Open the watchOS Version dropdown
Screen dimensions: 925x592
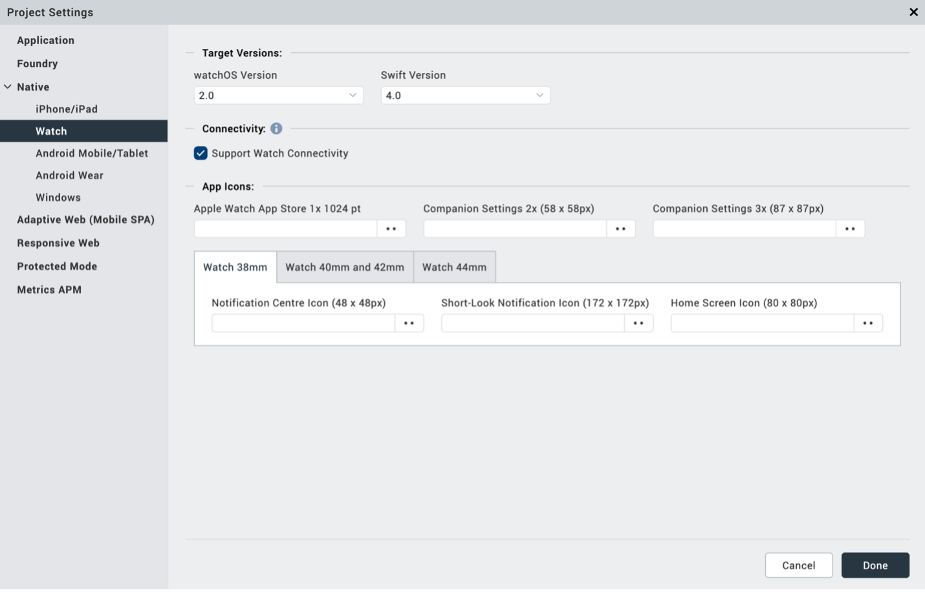coord(278,96)
